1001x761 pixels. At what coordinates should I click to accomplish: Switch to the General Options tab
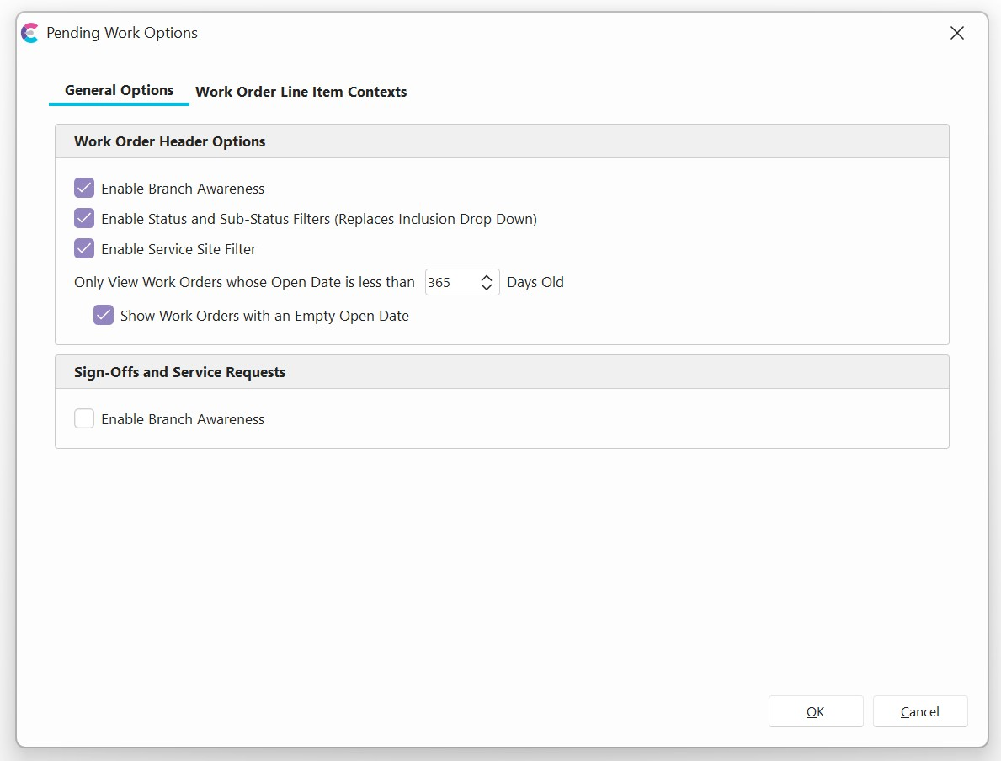(x=119, y=91)
